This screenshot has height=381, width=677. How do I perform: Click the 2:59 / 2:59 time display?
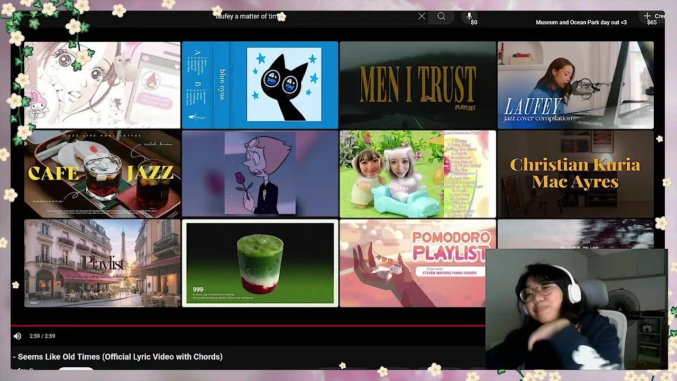42,336
